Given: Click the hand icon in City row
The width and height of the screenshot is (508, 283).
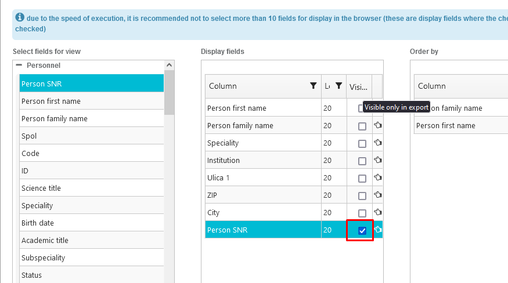Looking at the screenshot, I should pyautogui.click(x=377, y=212).
